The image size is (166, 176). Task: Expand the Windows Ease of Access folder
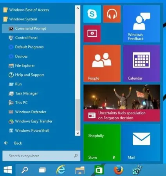click(38, 10)
